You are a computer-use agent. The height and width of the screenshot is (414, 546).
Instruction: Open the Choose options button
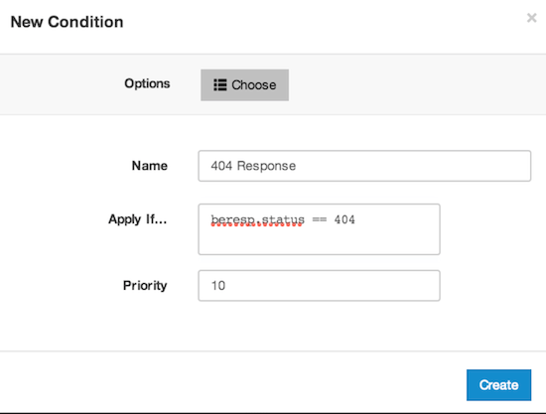coord(244,85)
